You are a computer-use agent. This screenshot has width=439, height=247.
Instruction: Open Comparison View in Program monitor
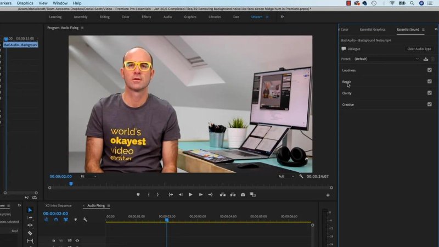pyautogui.click(x=253, y=195)
